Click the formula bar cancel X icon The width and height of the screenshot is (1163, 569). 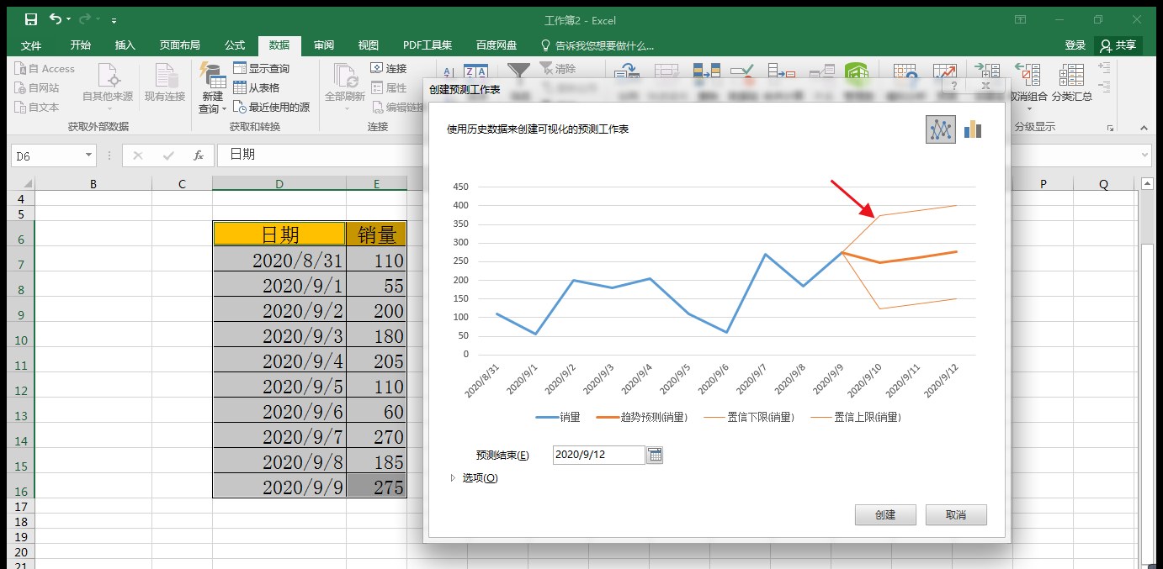tap(138, 156)
